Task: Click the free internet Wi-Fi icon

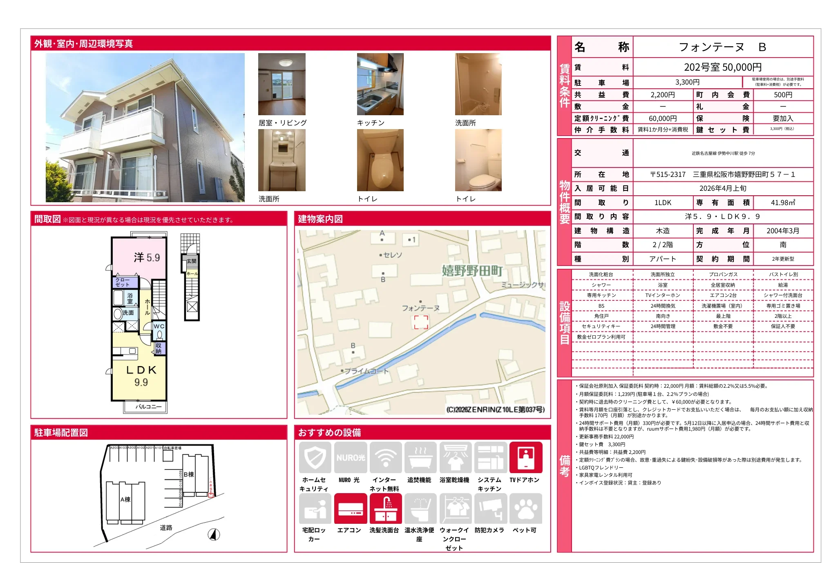Action: (385, 458)
